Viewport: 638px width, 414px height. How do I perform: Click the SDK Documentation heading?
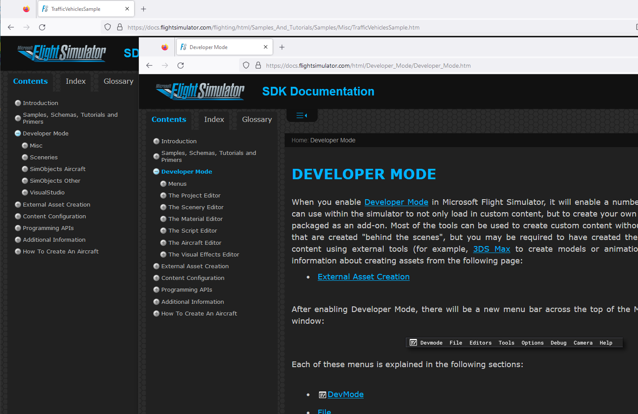click(x=318, y=92)
